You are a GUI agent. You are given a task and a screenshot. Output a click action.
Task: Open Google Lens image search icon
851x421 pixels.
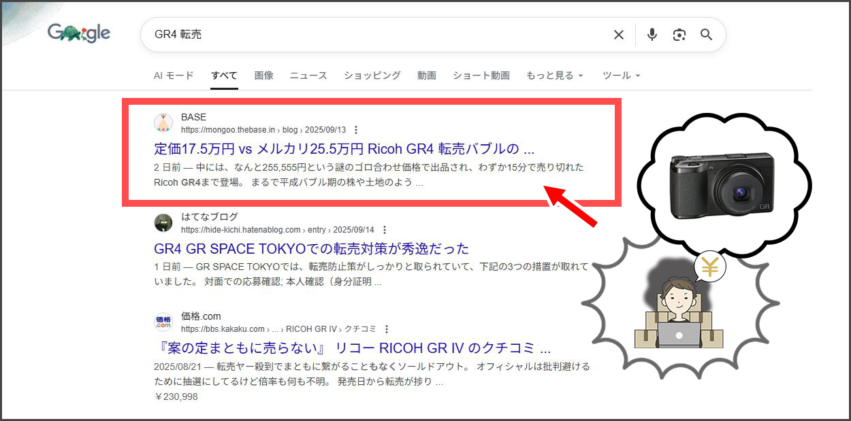pyautogui.click(x=679, y=35)
